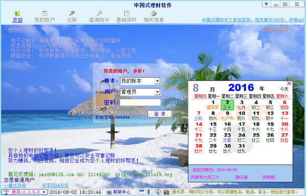
Task: Click the 丙申猴 text in calendar footer
Action: click(268, 177)
